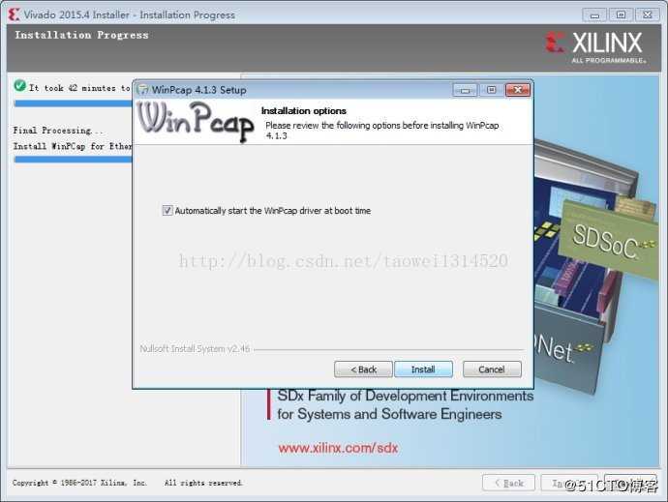Click the Vivado installer title bar icon
Screen dimensions: 668x502
[15, 15]
